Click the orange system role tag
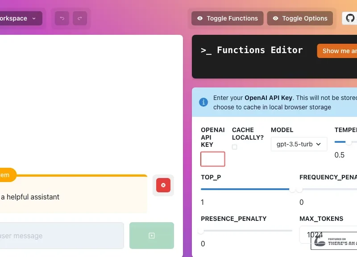 [5, 175]
